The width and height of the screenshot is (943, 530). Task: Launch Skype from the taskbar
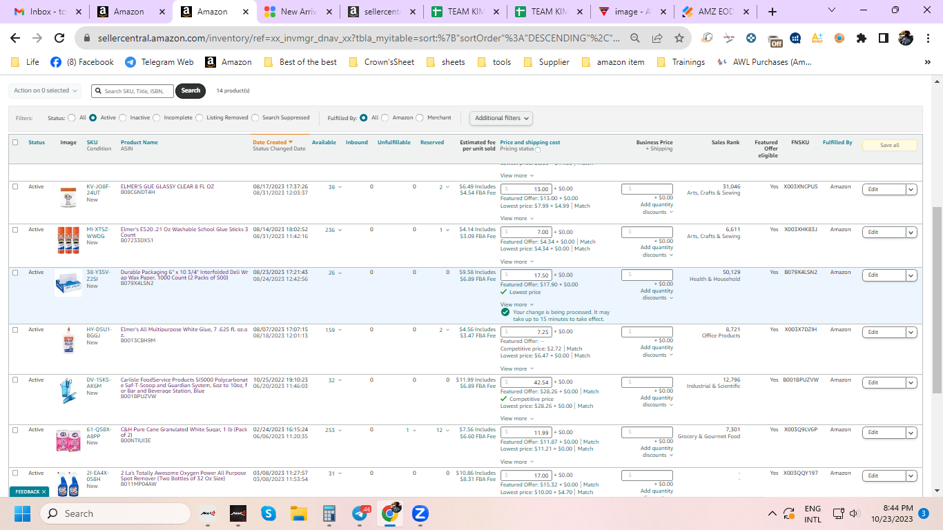268,513
